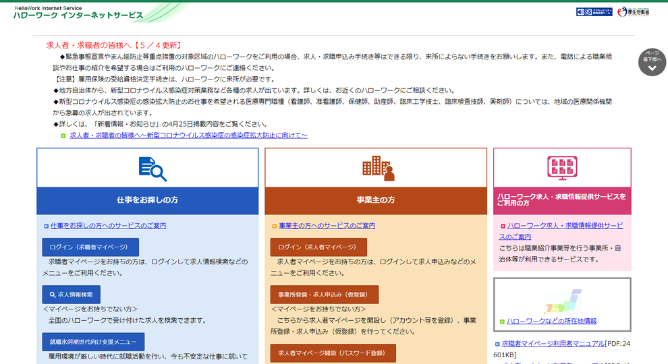Click the 仕事をお探しの方 blue header
The width and height of the screenshot is (668, 364).
tap(147, 200)
